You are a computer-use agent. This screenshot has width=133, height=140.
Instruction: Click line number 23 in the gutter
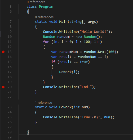point(10,107)
